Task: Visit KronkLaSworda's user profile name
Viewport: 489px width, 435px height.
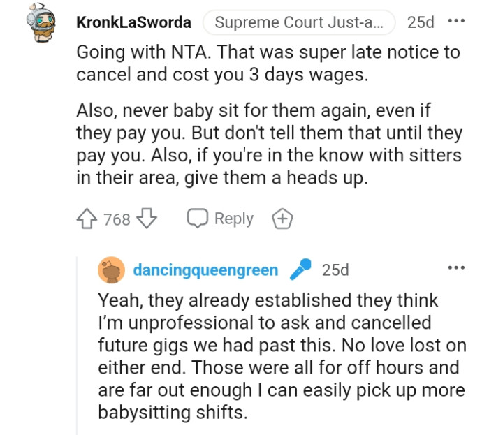Action: 133,22
